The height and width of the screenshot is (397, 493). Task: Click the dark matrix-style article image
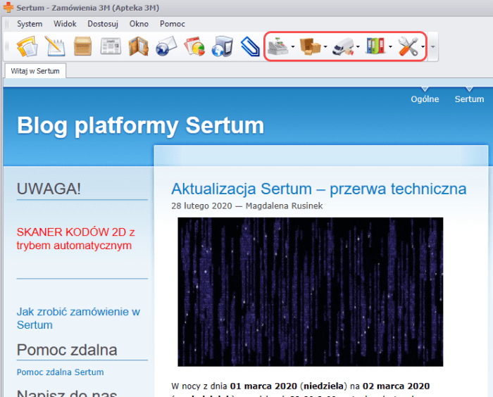(310, 291)
